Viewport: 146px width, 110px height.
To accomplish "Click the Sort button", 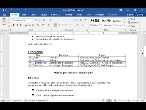I will pos(81,20).
